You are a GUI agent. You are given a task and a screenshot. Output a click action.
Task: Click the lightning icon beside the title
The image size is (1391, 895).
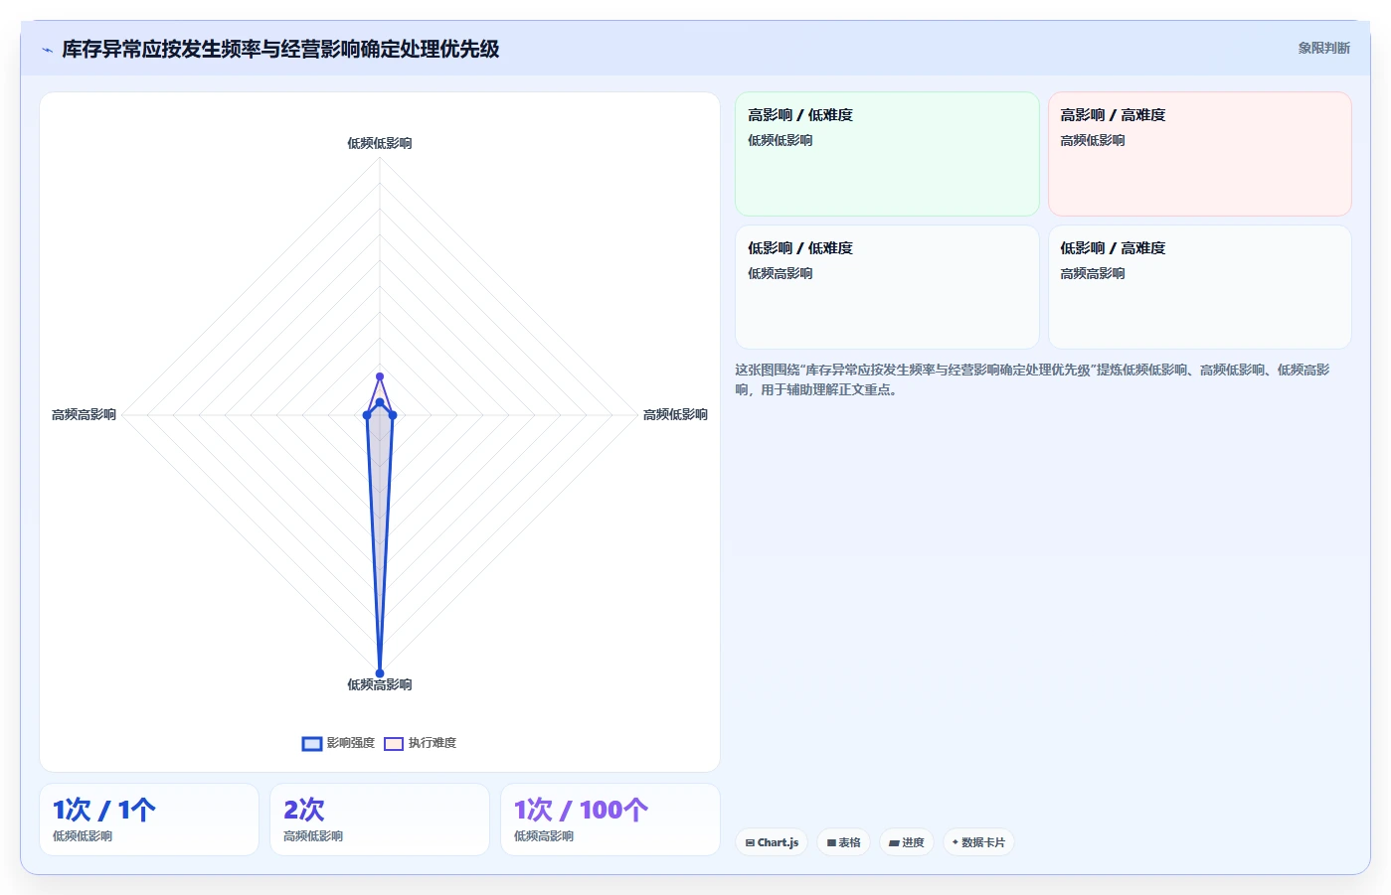pos(47,50)
